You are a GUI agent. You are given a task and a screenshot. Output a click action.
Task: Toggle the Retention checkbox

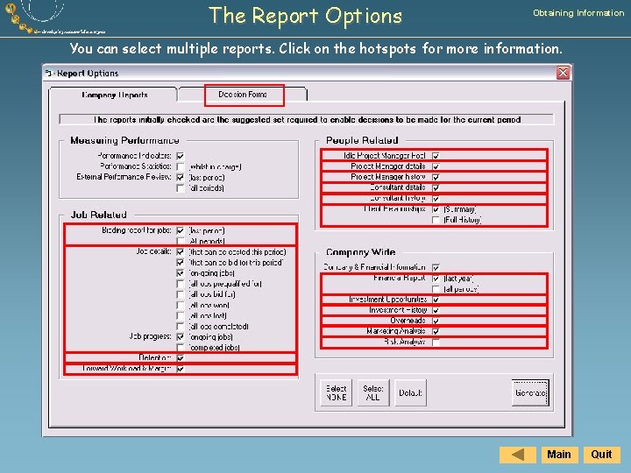coord(181,357)
